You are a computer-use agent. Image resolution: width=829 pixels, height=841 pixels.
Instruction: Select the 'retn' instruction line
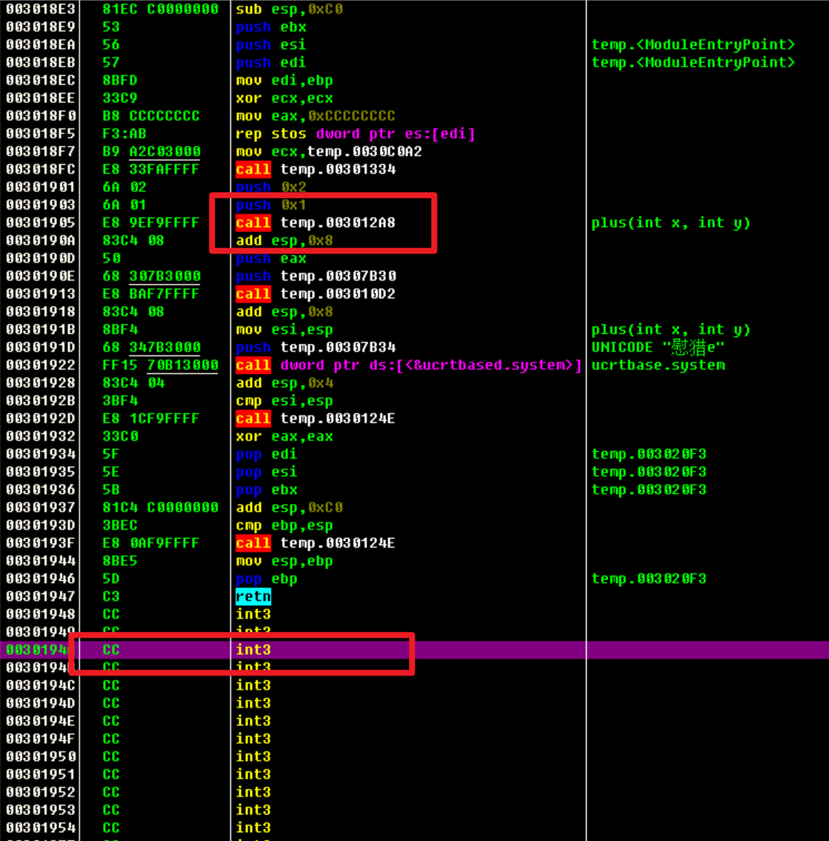(253, 596)
